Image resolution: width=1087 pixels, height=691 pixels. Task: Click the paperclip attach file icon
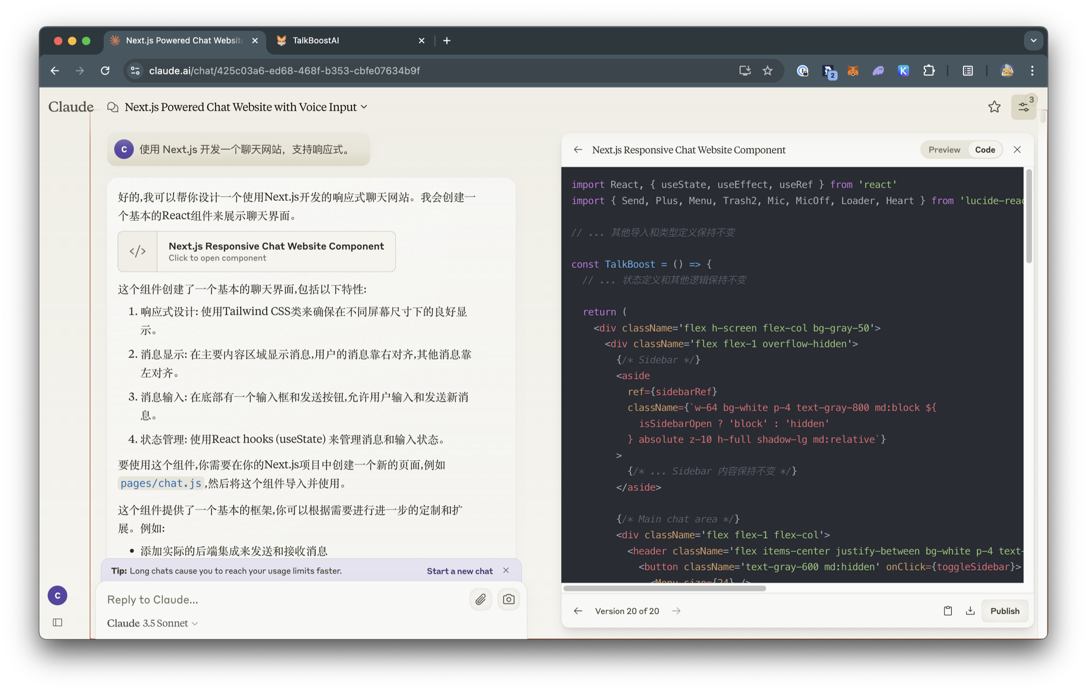click(480, 599)
